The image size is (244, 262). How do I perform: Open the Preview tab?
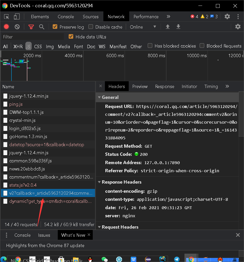(140, 86)
